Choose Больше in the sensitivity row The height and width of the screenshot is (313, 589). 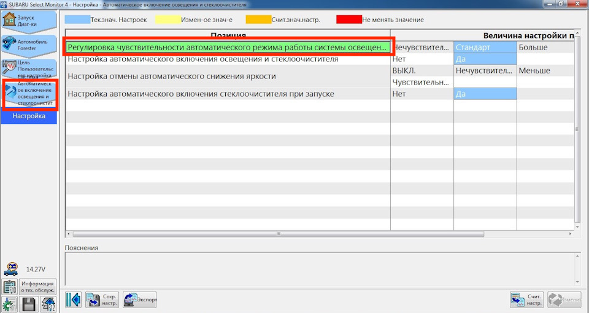[545, 48]
